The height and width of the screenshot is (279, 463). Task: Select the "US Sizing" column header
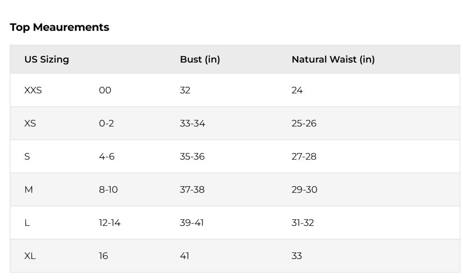click(47, 60)
